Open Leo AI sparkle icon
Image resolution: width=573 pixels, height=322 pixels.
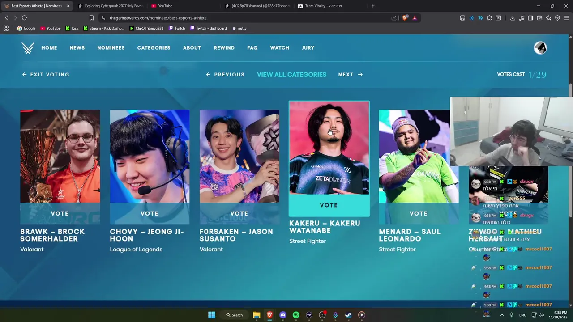548,18
